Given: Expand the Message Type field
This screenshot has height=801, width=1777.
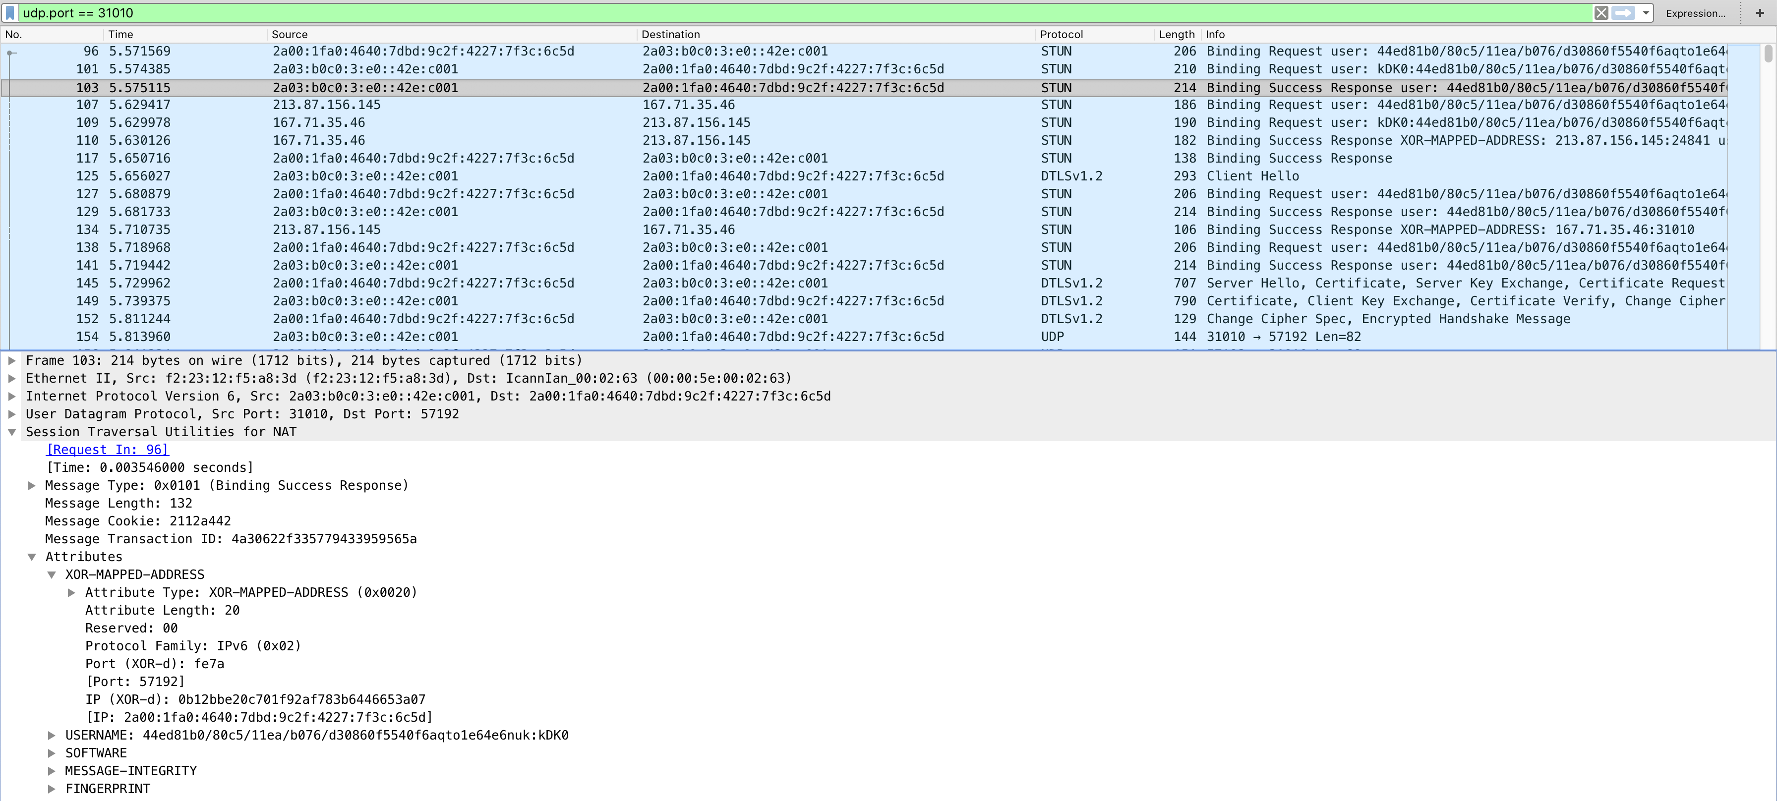Looking at the screenshot, I should click(x=32, y=486).
